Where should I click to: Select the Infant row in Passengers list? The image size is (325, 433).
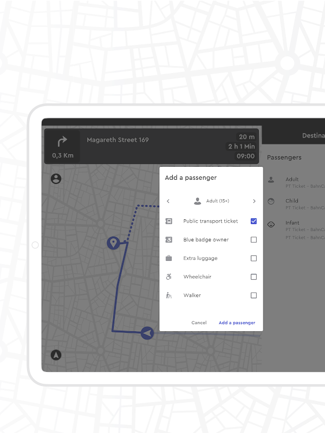[x=296, y=229]
